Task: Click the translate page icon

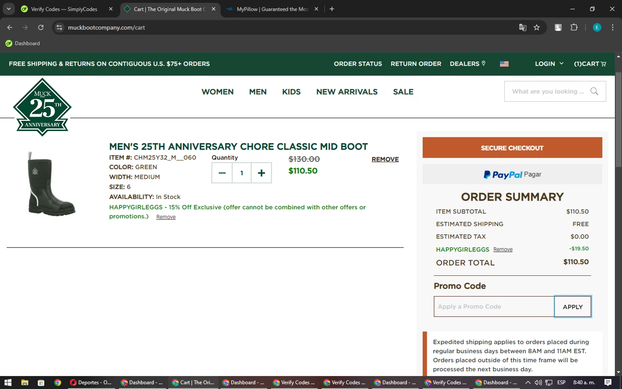Action: (x=522, y=27)
